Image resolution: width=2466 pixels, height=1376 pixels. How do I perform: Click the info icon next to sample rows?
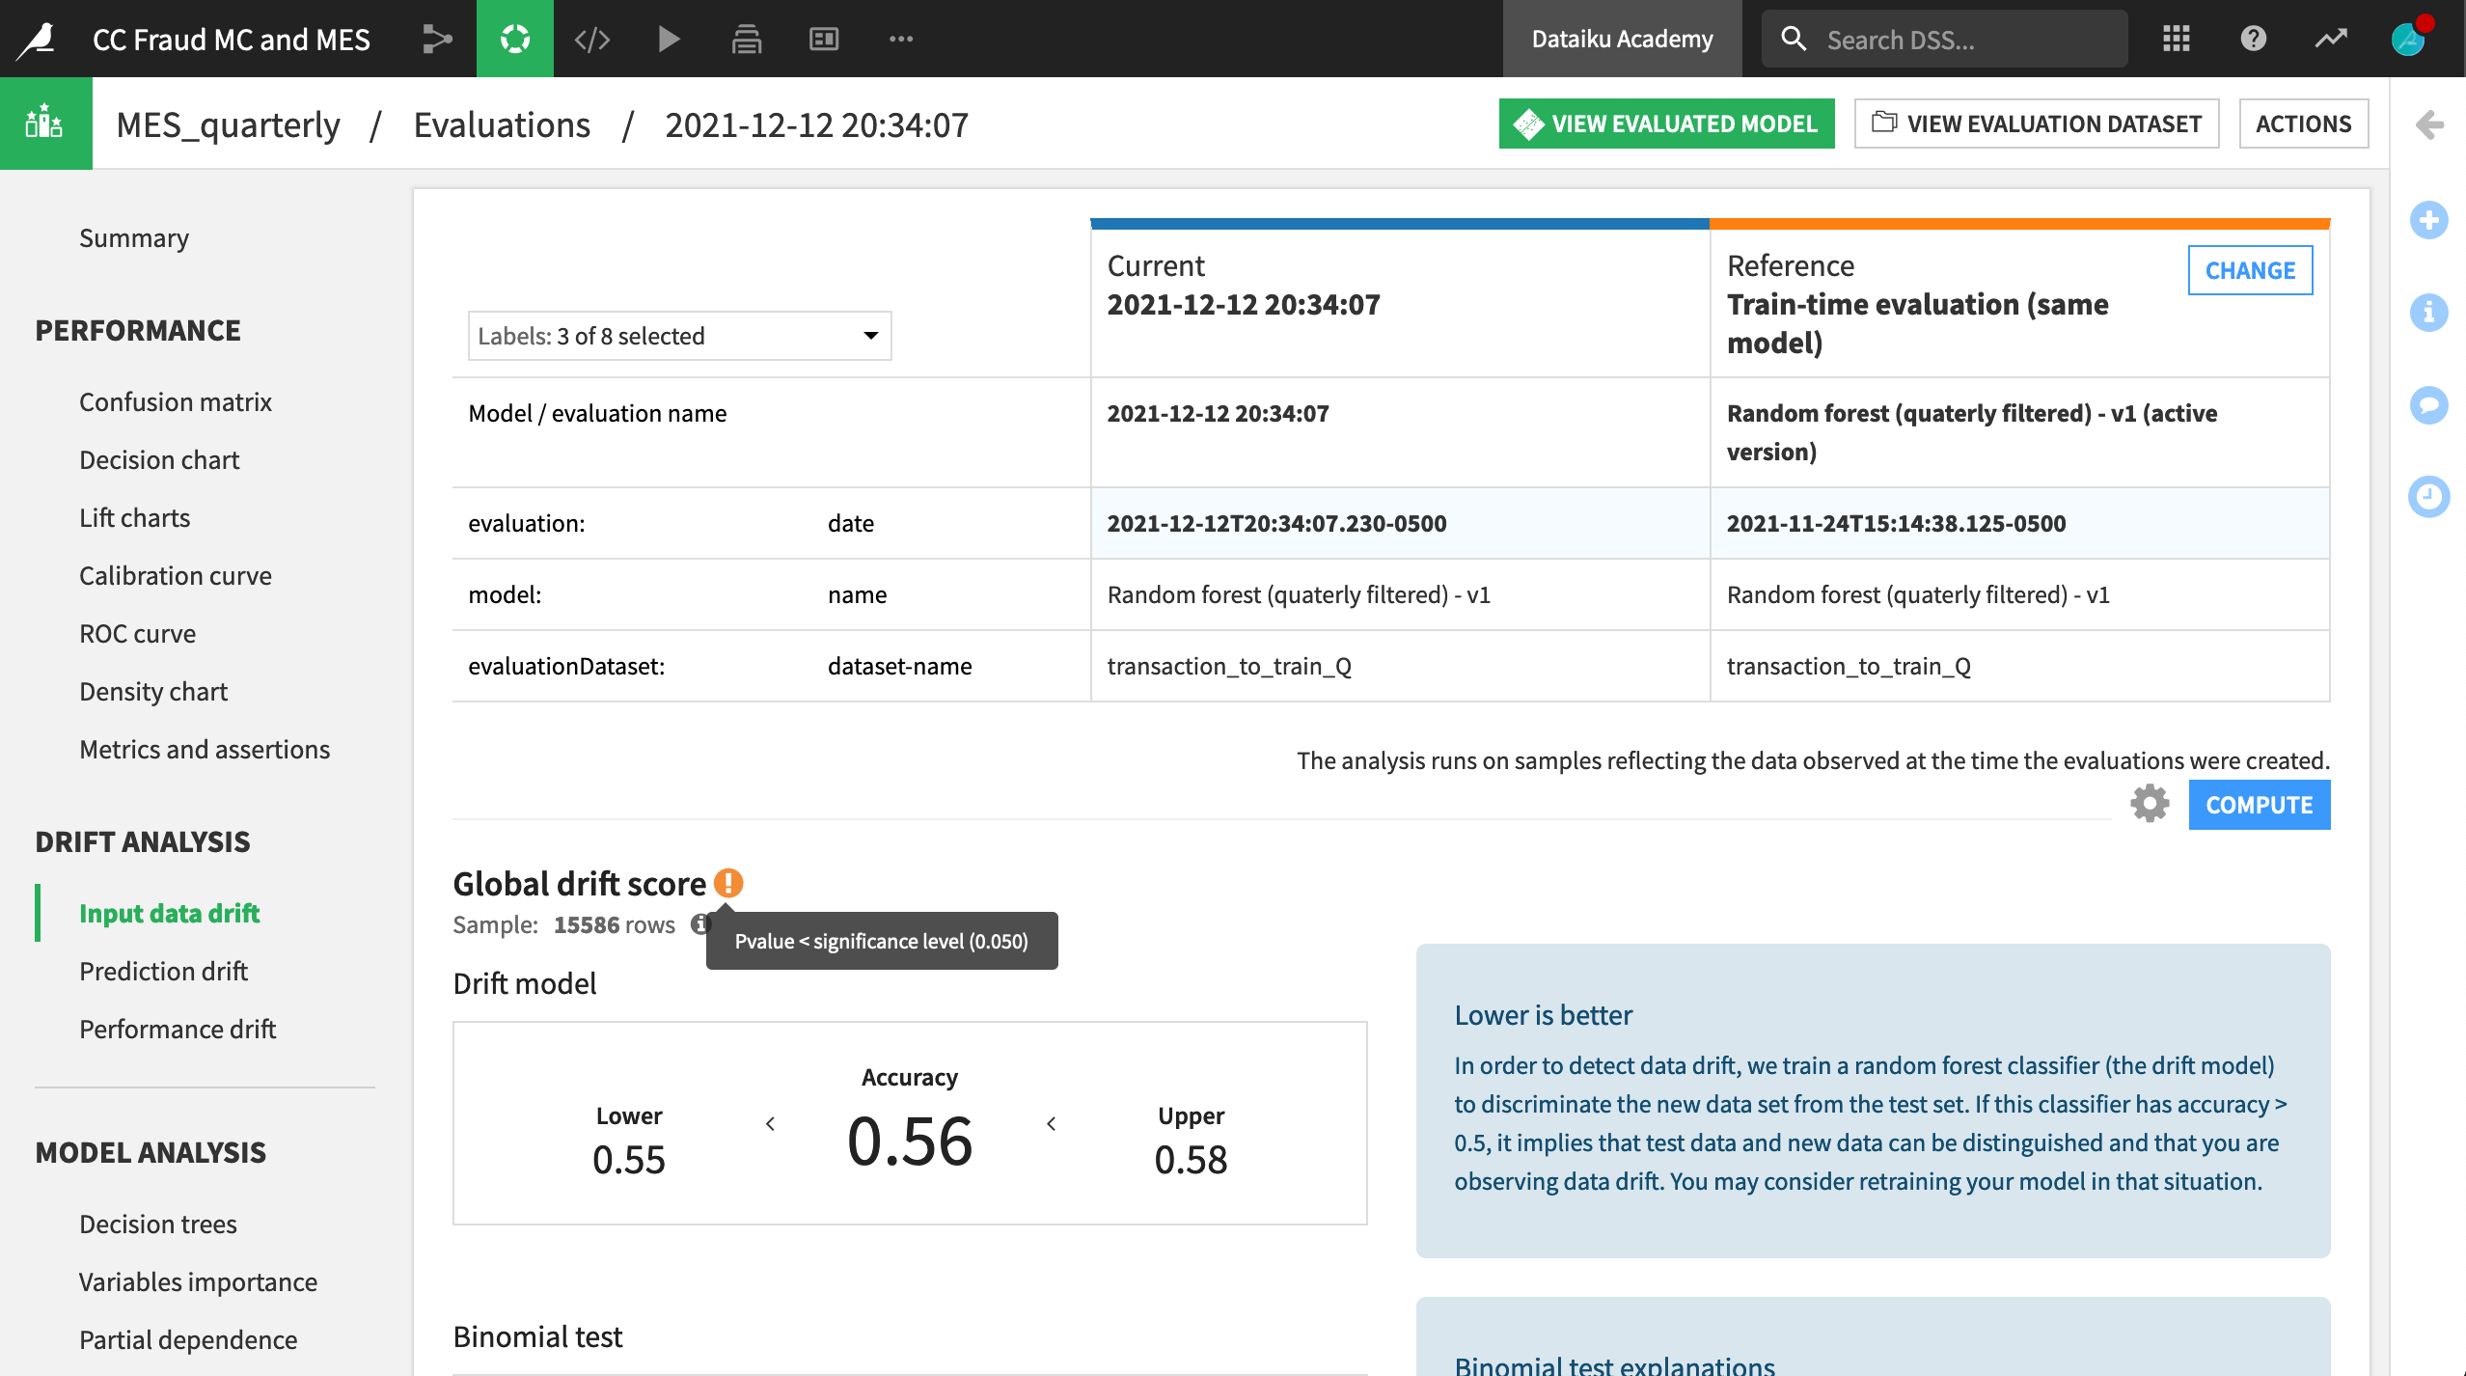click(699, 923)
